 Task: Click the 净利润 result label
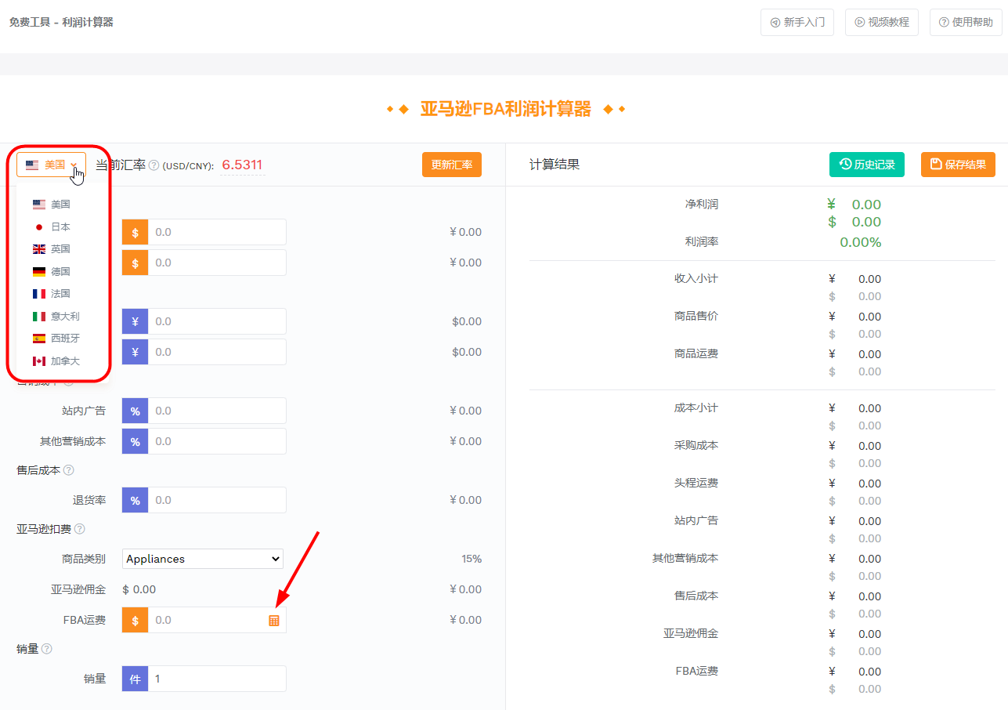[702, 205]
